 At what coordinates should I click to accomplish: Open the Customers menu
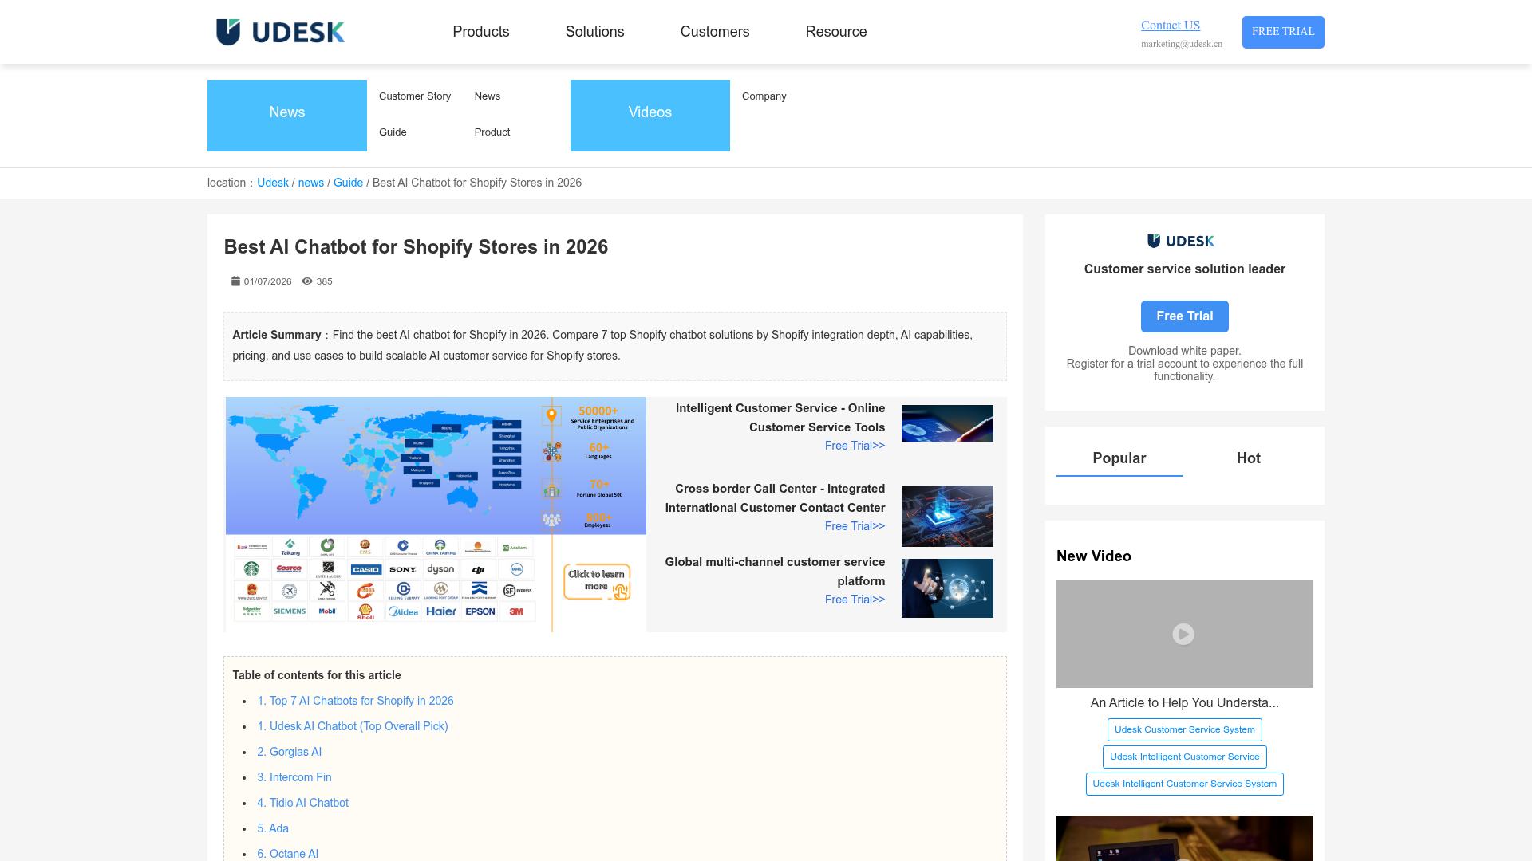(715, 32)
